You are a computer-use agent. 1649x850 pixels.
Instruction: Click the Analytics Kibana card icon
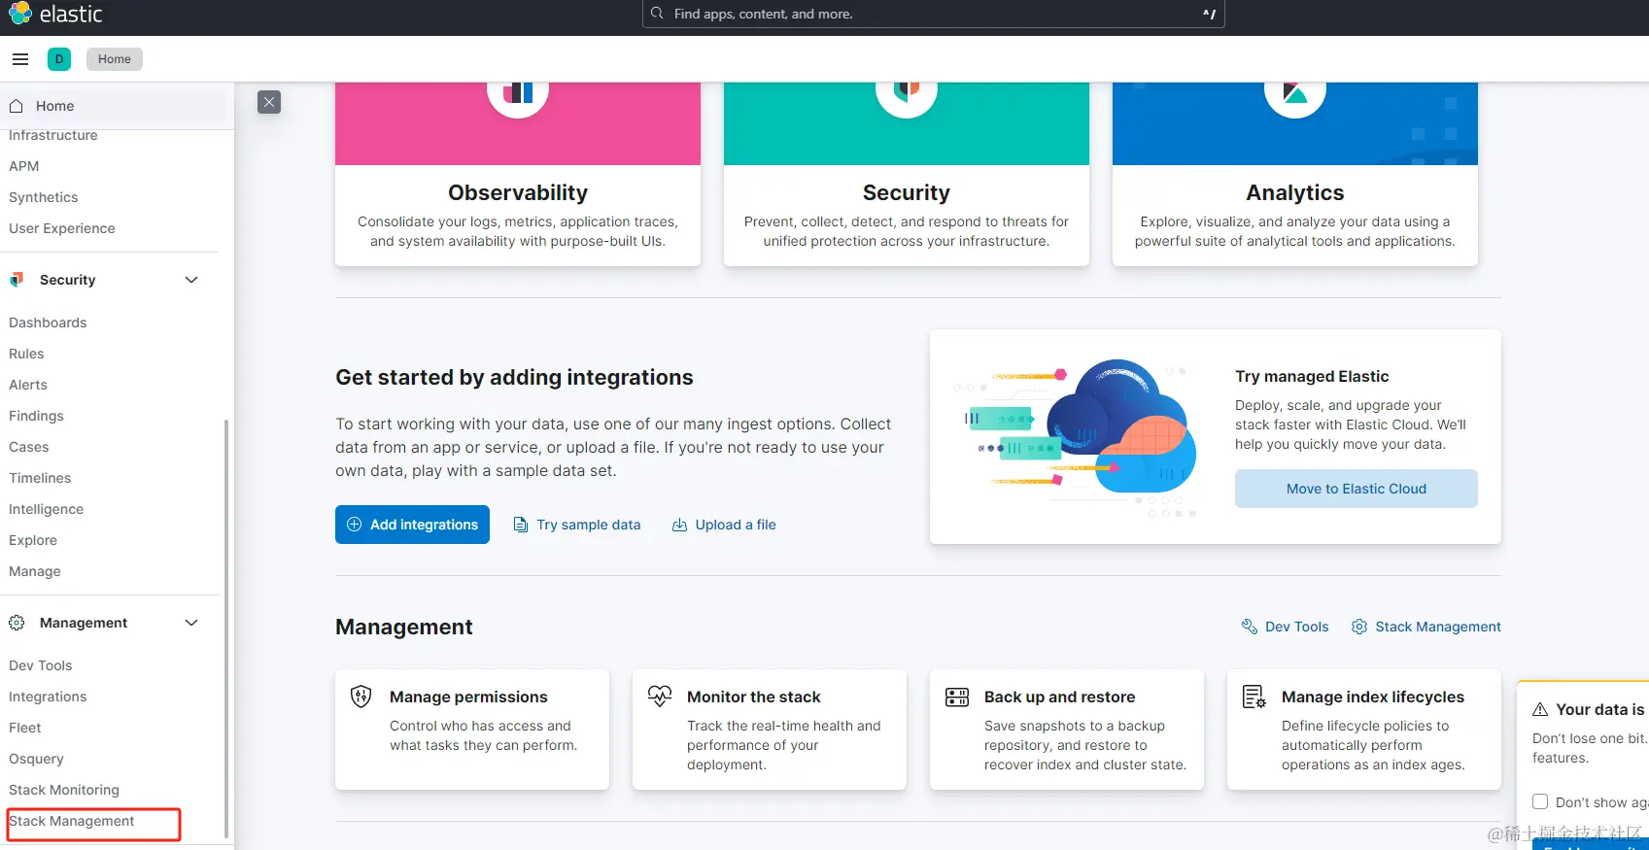click(1295, 91)
